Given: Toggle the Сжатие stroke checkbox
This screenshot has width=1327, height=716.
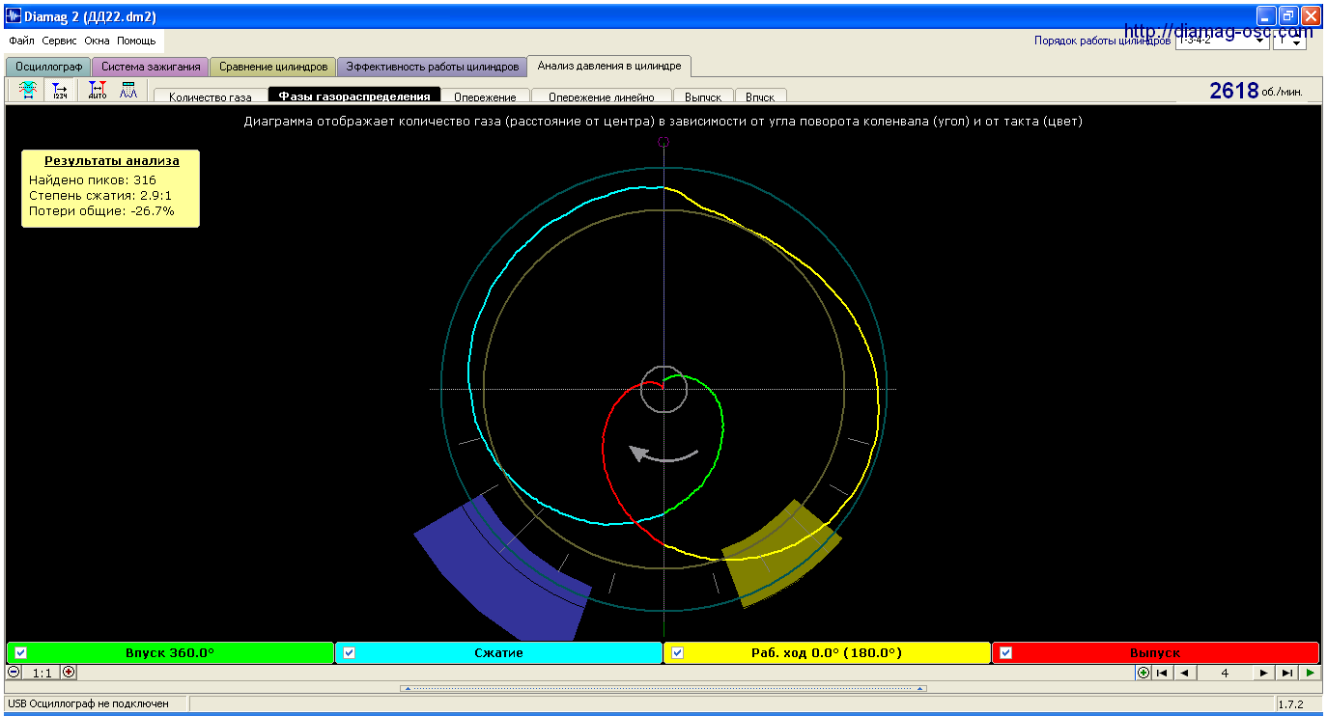Looking at the screenshot, I should [x=350, y=652].
